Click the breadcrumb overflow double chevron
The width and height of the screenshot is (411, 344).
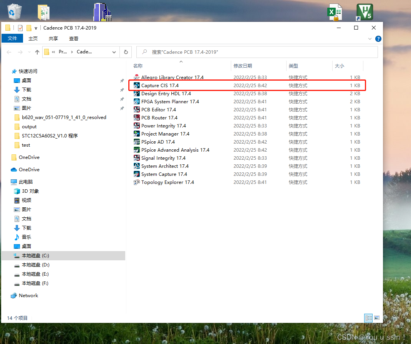53,52
